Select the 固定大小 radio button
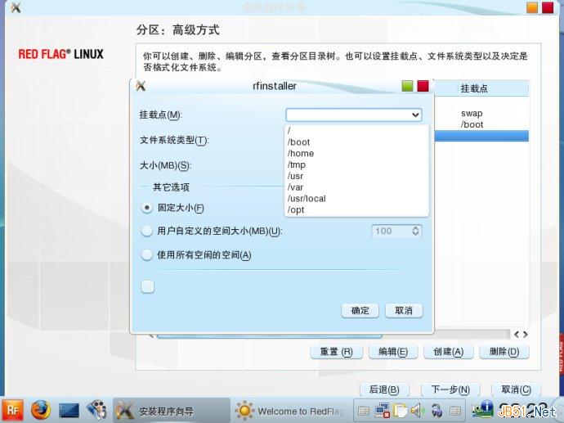Image resolution: width=564 pixels, height=423 pixels. (147, 208)
